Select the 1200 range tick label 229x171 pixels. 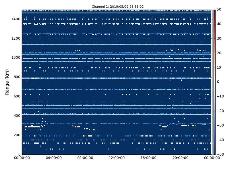16,38
